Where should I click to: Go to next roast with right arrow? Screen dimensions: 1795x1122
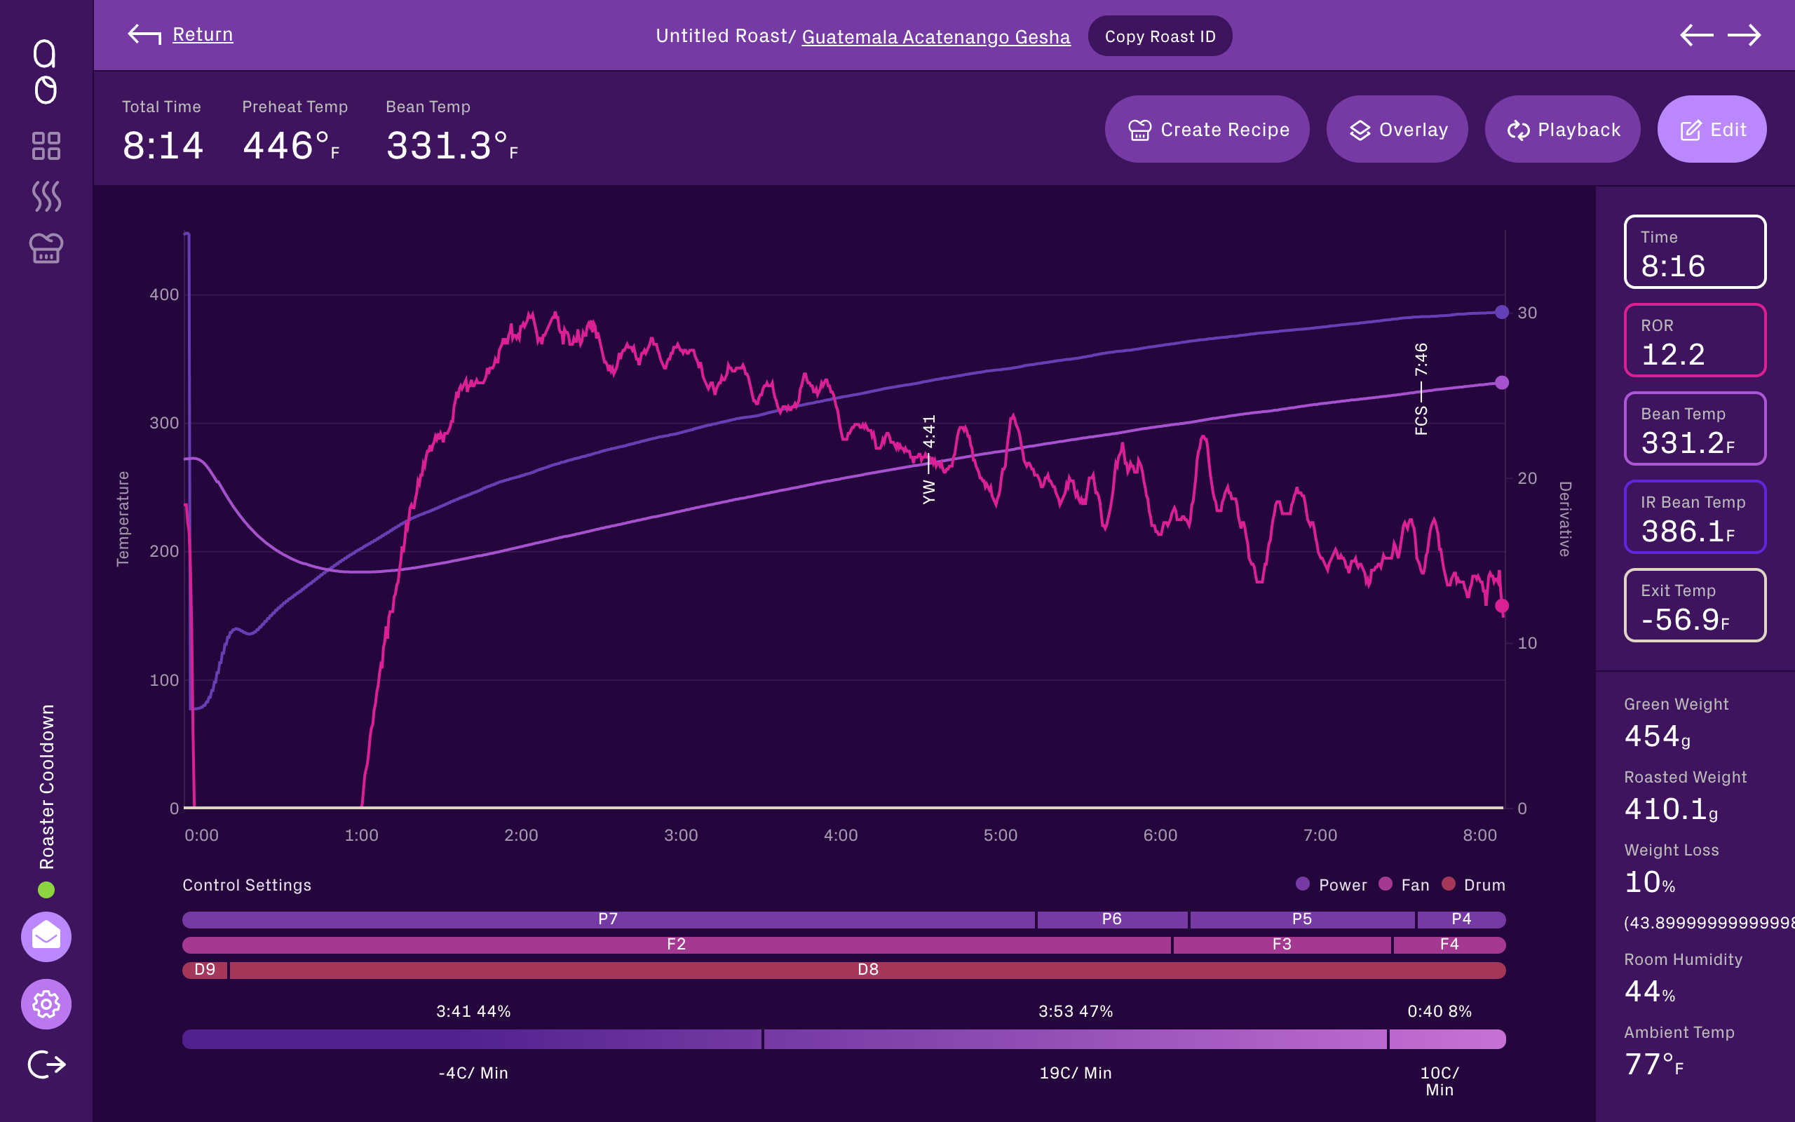point(1744,35)
